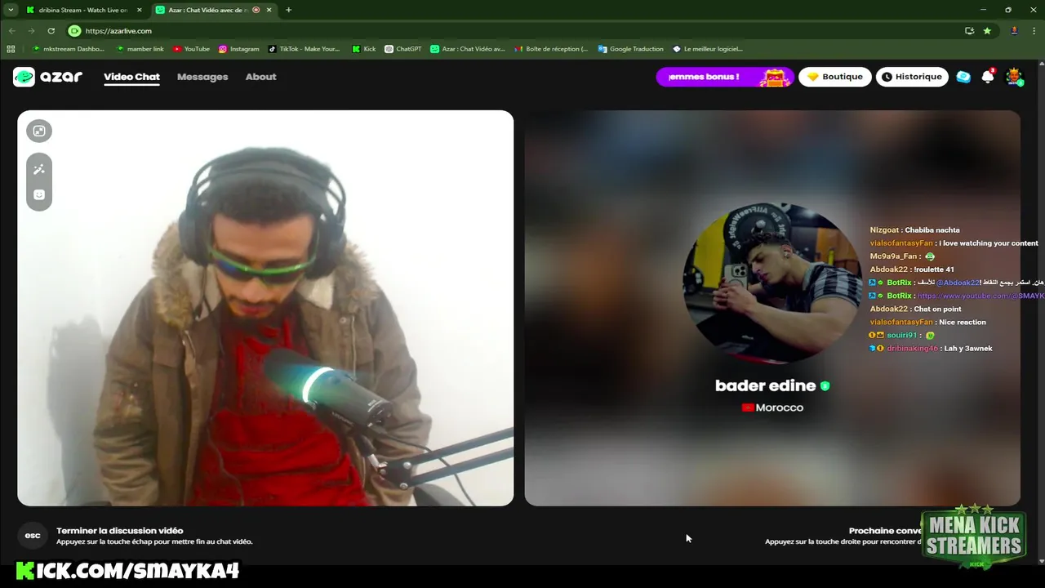Viewport: 1045px width, 588px height.
Task: Open the Chrome three-dot menu
Action: point(1034,31)
